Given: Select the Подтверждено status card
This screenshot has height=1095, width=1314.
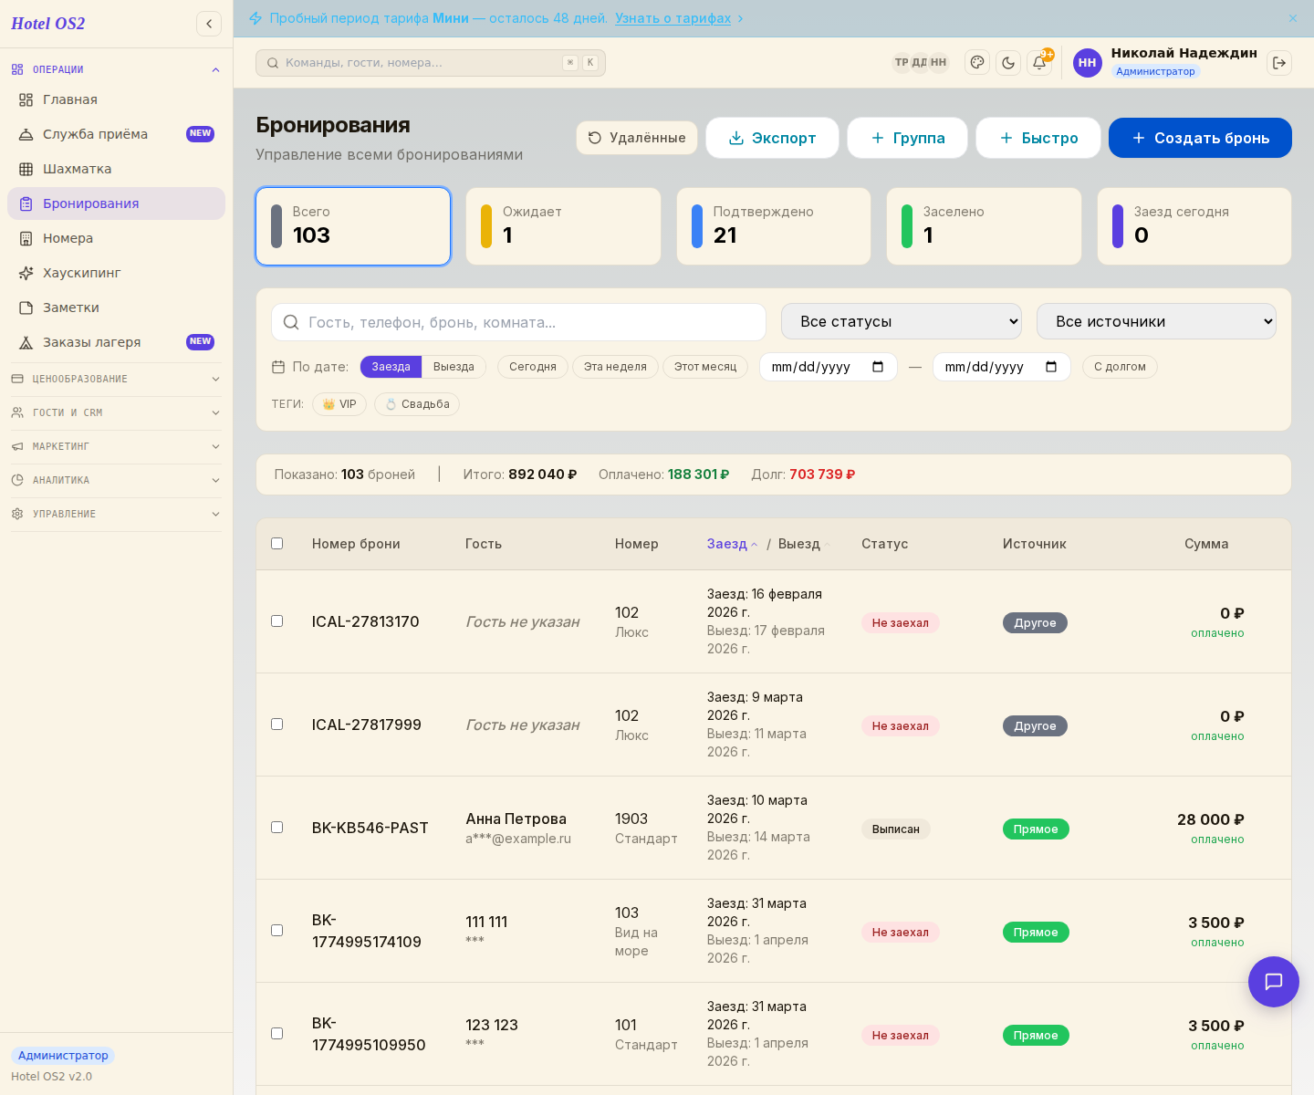Looking at the screenshot, I should tap(774, 226).
